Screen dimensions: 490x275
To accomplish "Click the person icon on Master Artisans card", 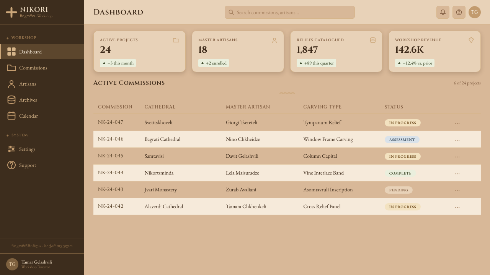I will [274, 40].
